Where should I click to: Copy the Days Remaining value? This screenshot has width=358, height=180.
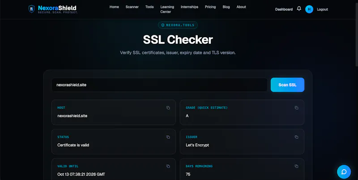point(296,166)
